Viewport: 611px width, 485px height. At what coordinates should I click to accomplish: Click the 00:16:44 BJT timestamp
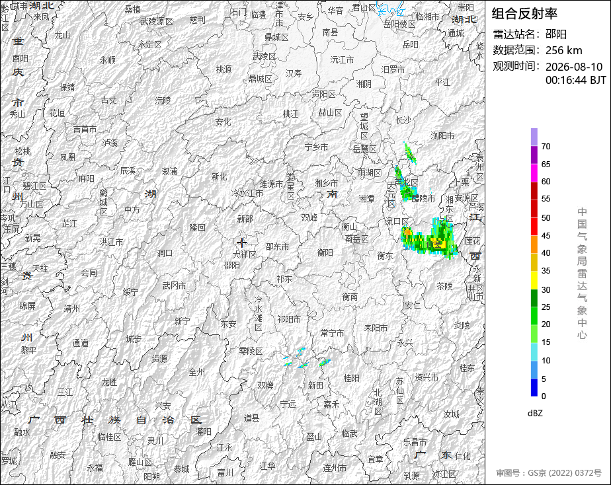[x=575, y=80]
